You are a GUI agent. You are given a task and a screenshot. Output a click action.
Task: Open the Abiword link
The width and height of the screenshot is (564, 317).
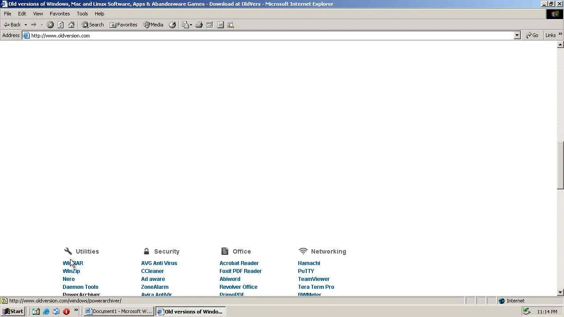[x=230, y=279]
